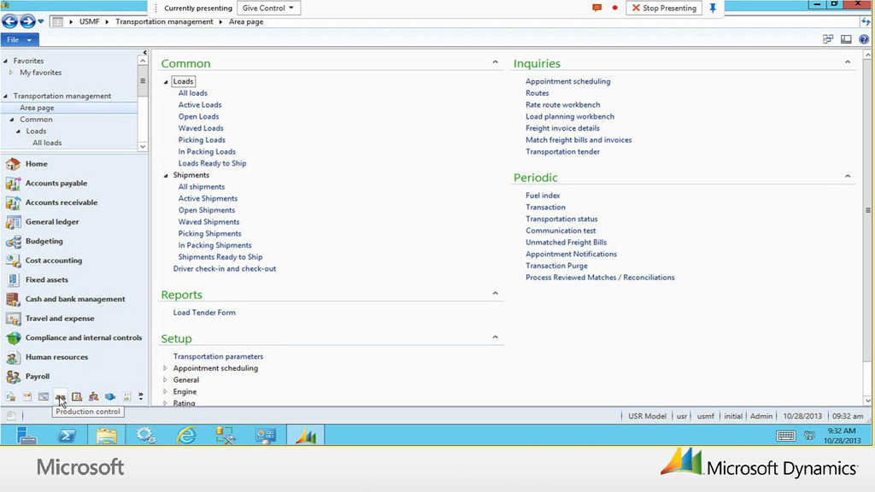Click the Cost accounting icon
This screenshot has height=492, width=875.
13,261
